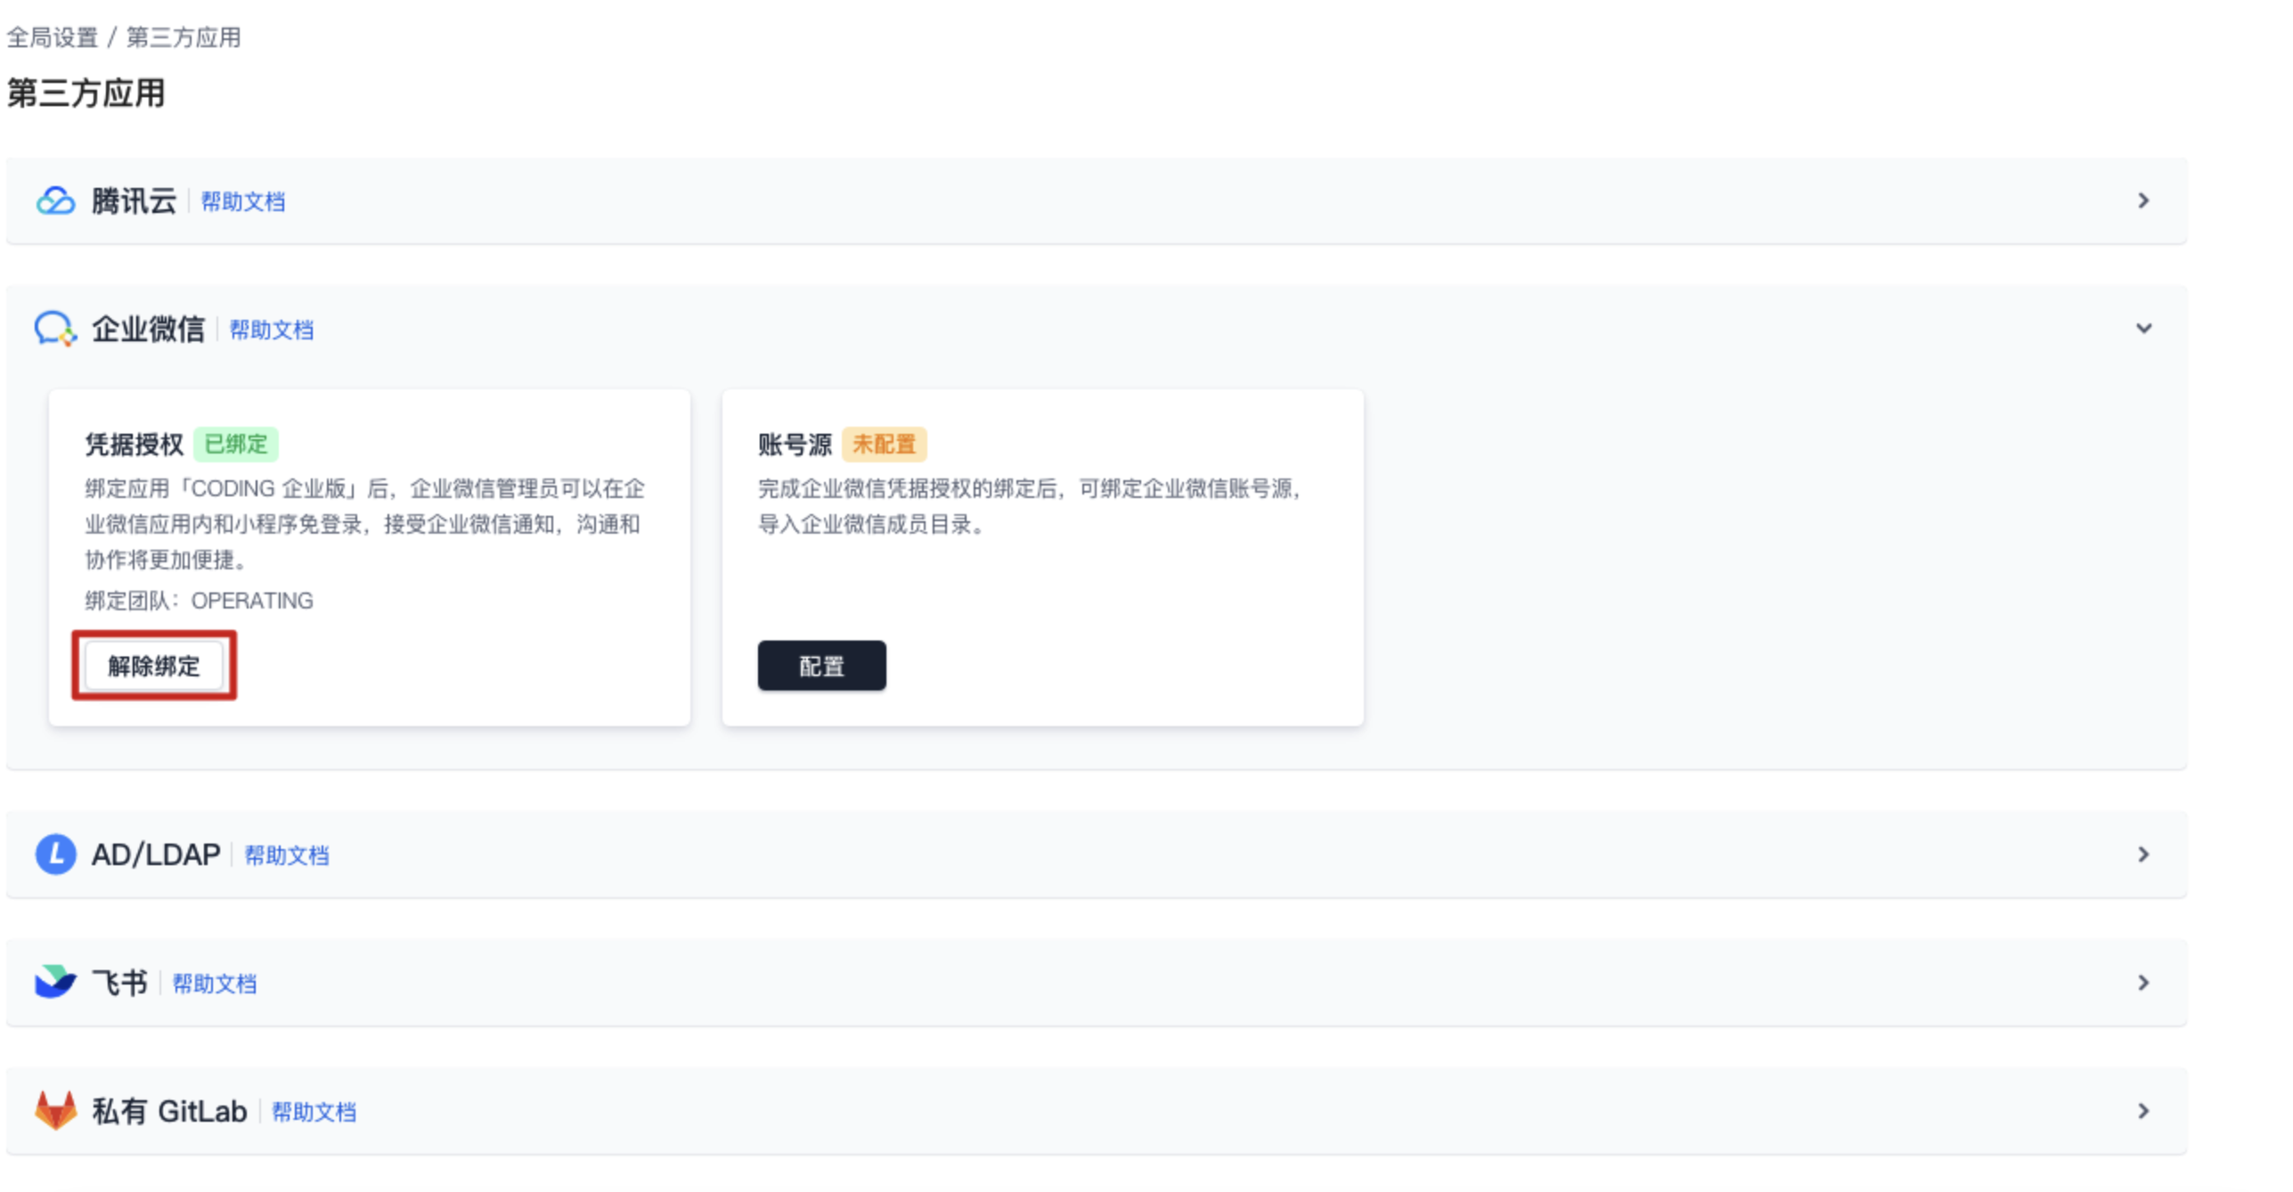The image size is (2293, 1192).
Task: Click the AD/LDAP blue circle icon
Action: click(x=55, y=854)
